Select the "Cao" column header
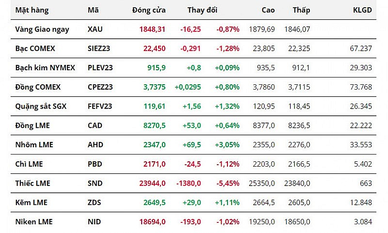 (x=268, y=10)
